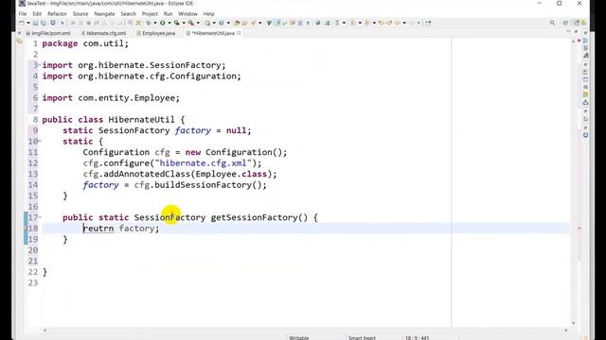Click the Pin Editor toolbar icon

point(428,23)
